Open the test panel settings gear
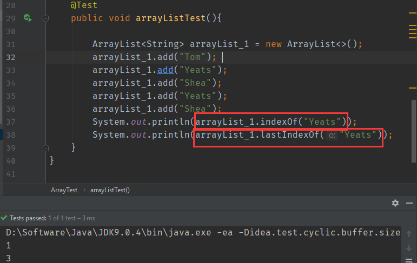Viewport: 417px width, 263px height. (x=395, y=203)
